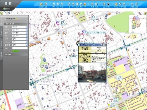
Task: Click the first yellow-ringed icon in the top toolbar
Action: [41, 4]
